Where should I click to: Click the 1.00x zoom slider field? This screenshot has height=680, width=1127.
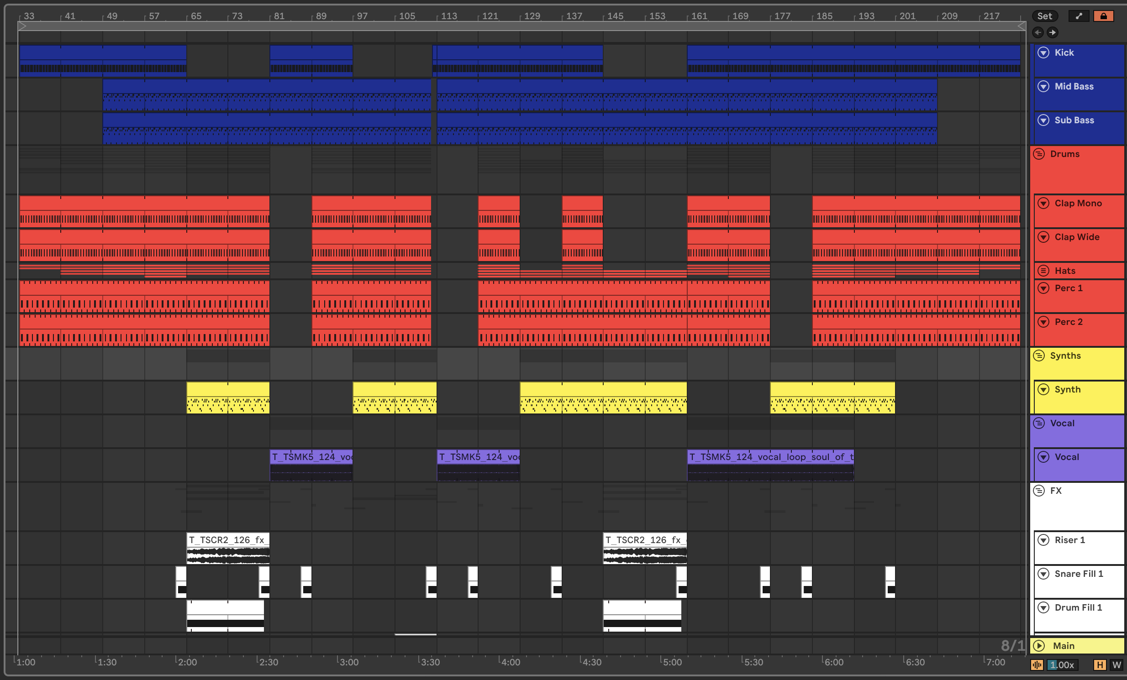1062,665
